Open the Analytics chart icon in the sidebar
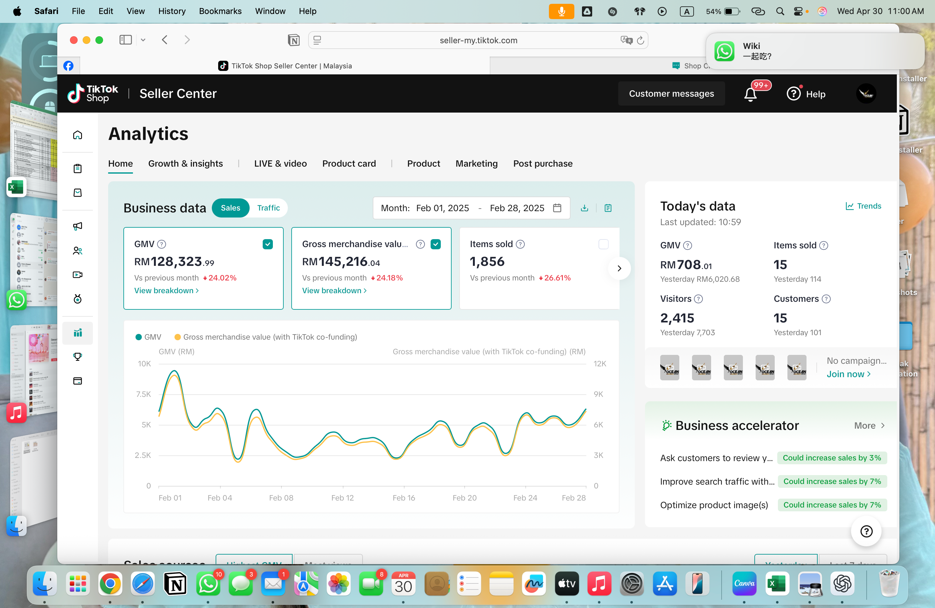The image size is (935, 608). pos(77,333)
